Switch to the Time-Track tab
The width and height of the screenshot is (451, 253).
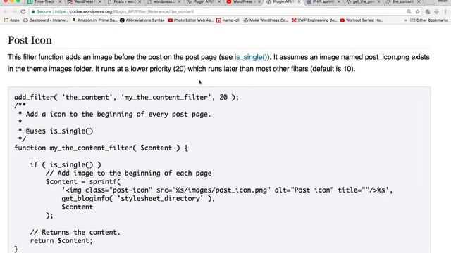tap(44, 2)
